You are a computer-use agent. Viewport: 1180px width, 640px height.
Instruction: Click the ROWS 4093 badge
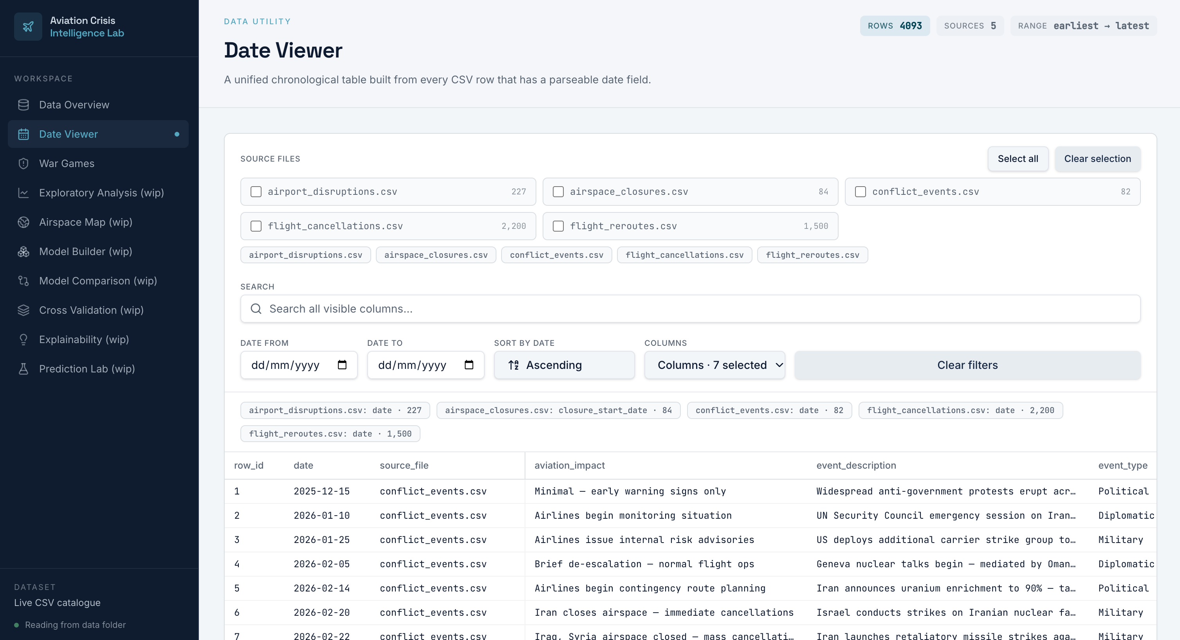(x=895, y=26)
